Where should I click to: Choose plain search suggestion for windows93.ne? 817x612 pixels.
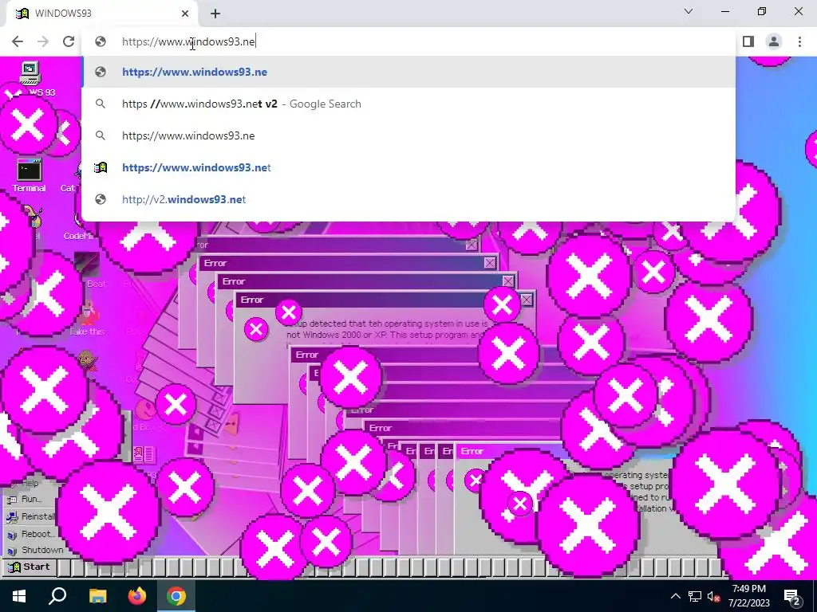point(408,135)
